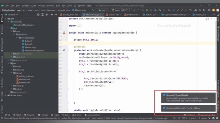
Task: Click 4 spaces indent in status bar
Action: pyautogui.click(x=193, y=118)
